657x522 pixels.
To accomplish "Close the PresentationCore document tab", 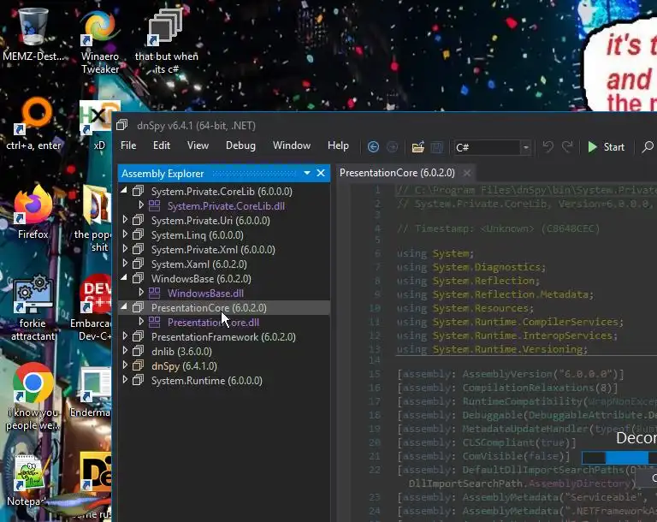I will click(x=467, y=173).
